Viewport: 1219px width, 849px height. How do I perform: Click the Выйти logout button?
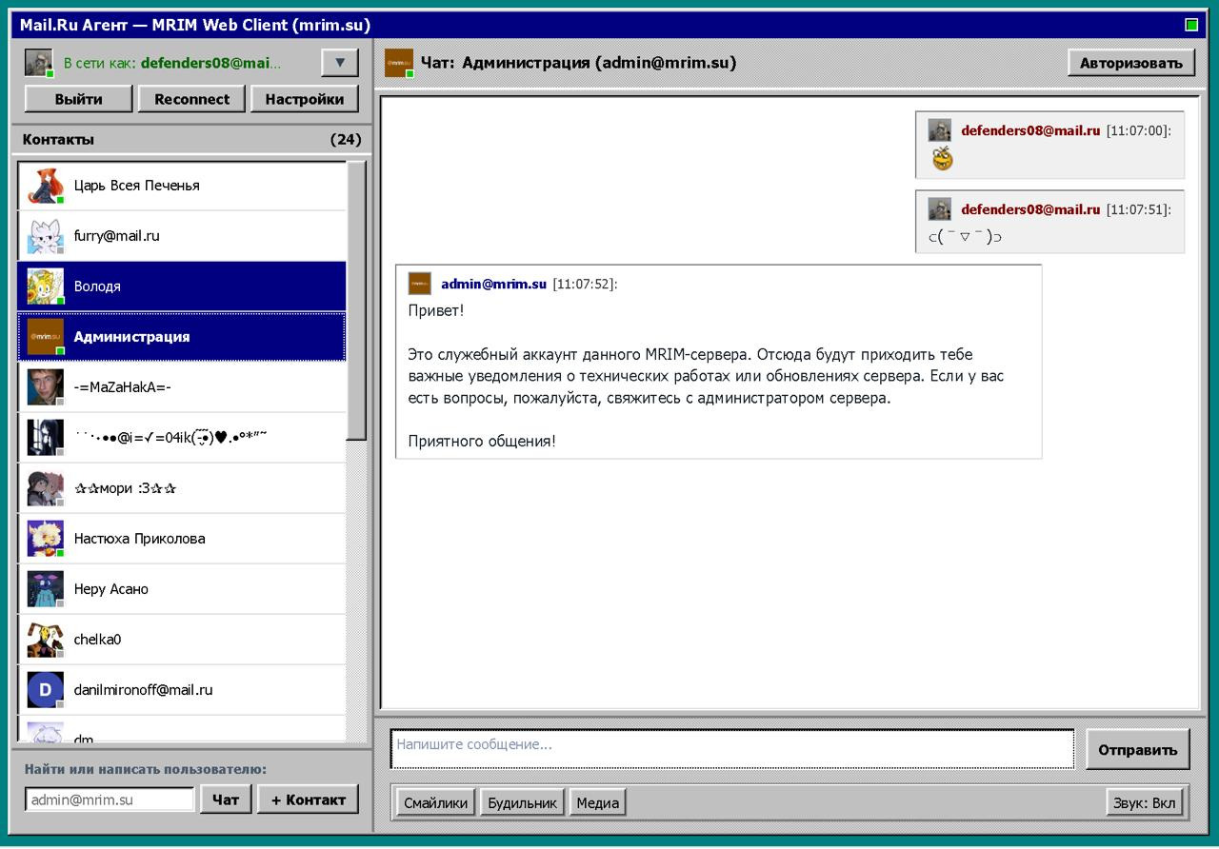point(79,99)
